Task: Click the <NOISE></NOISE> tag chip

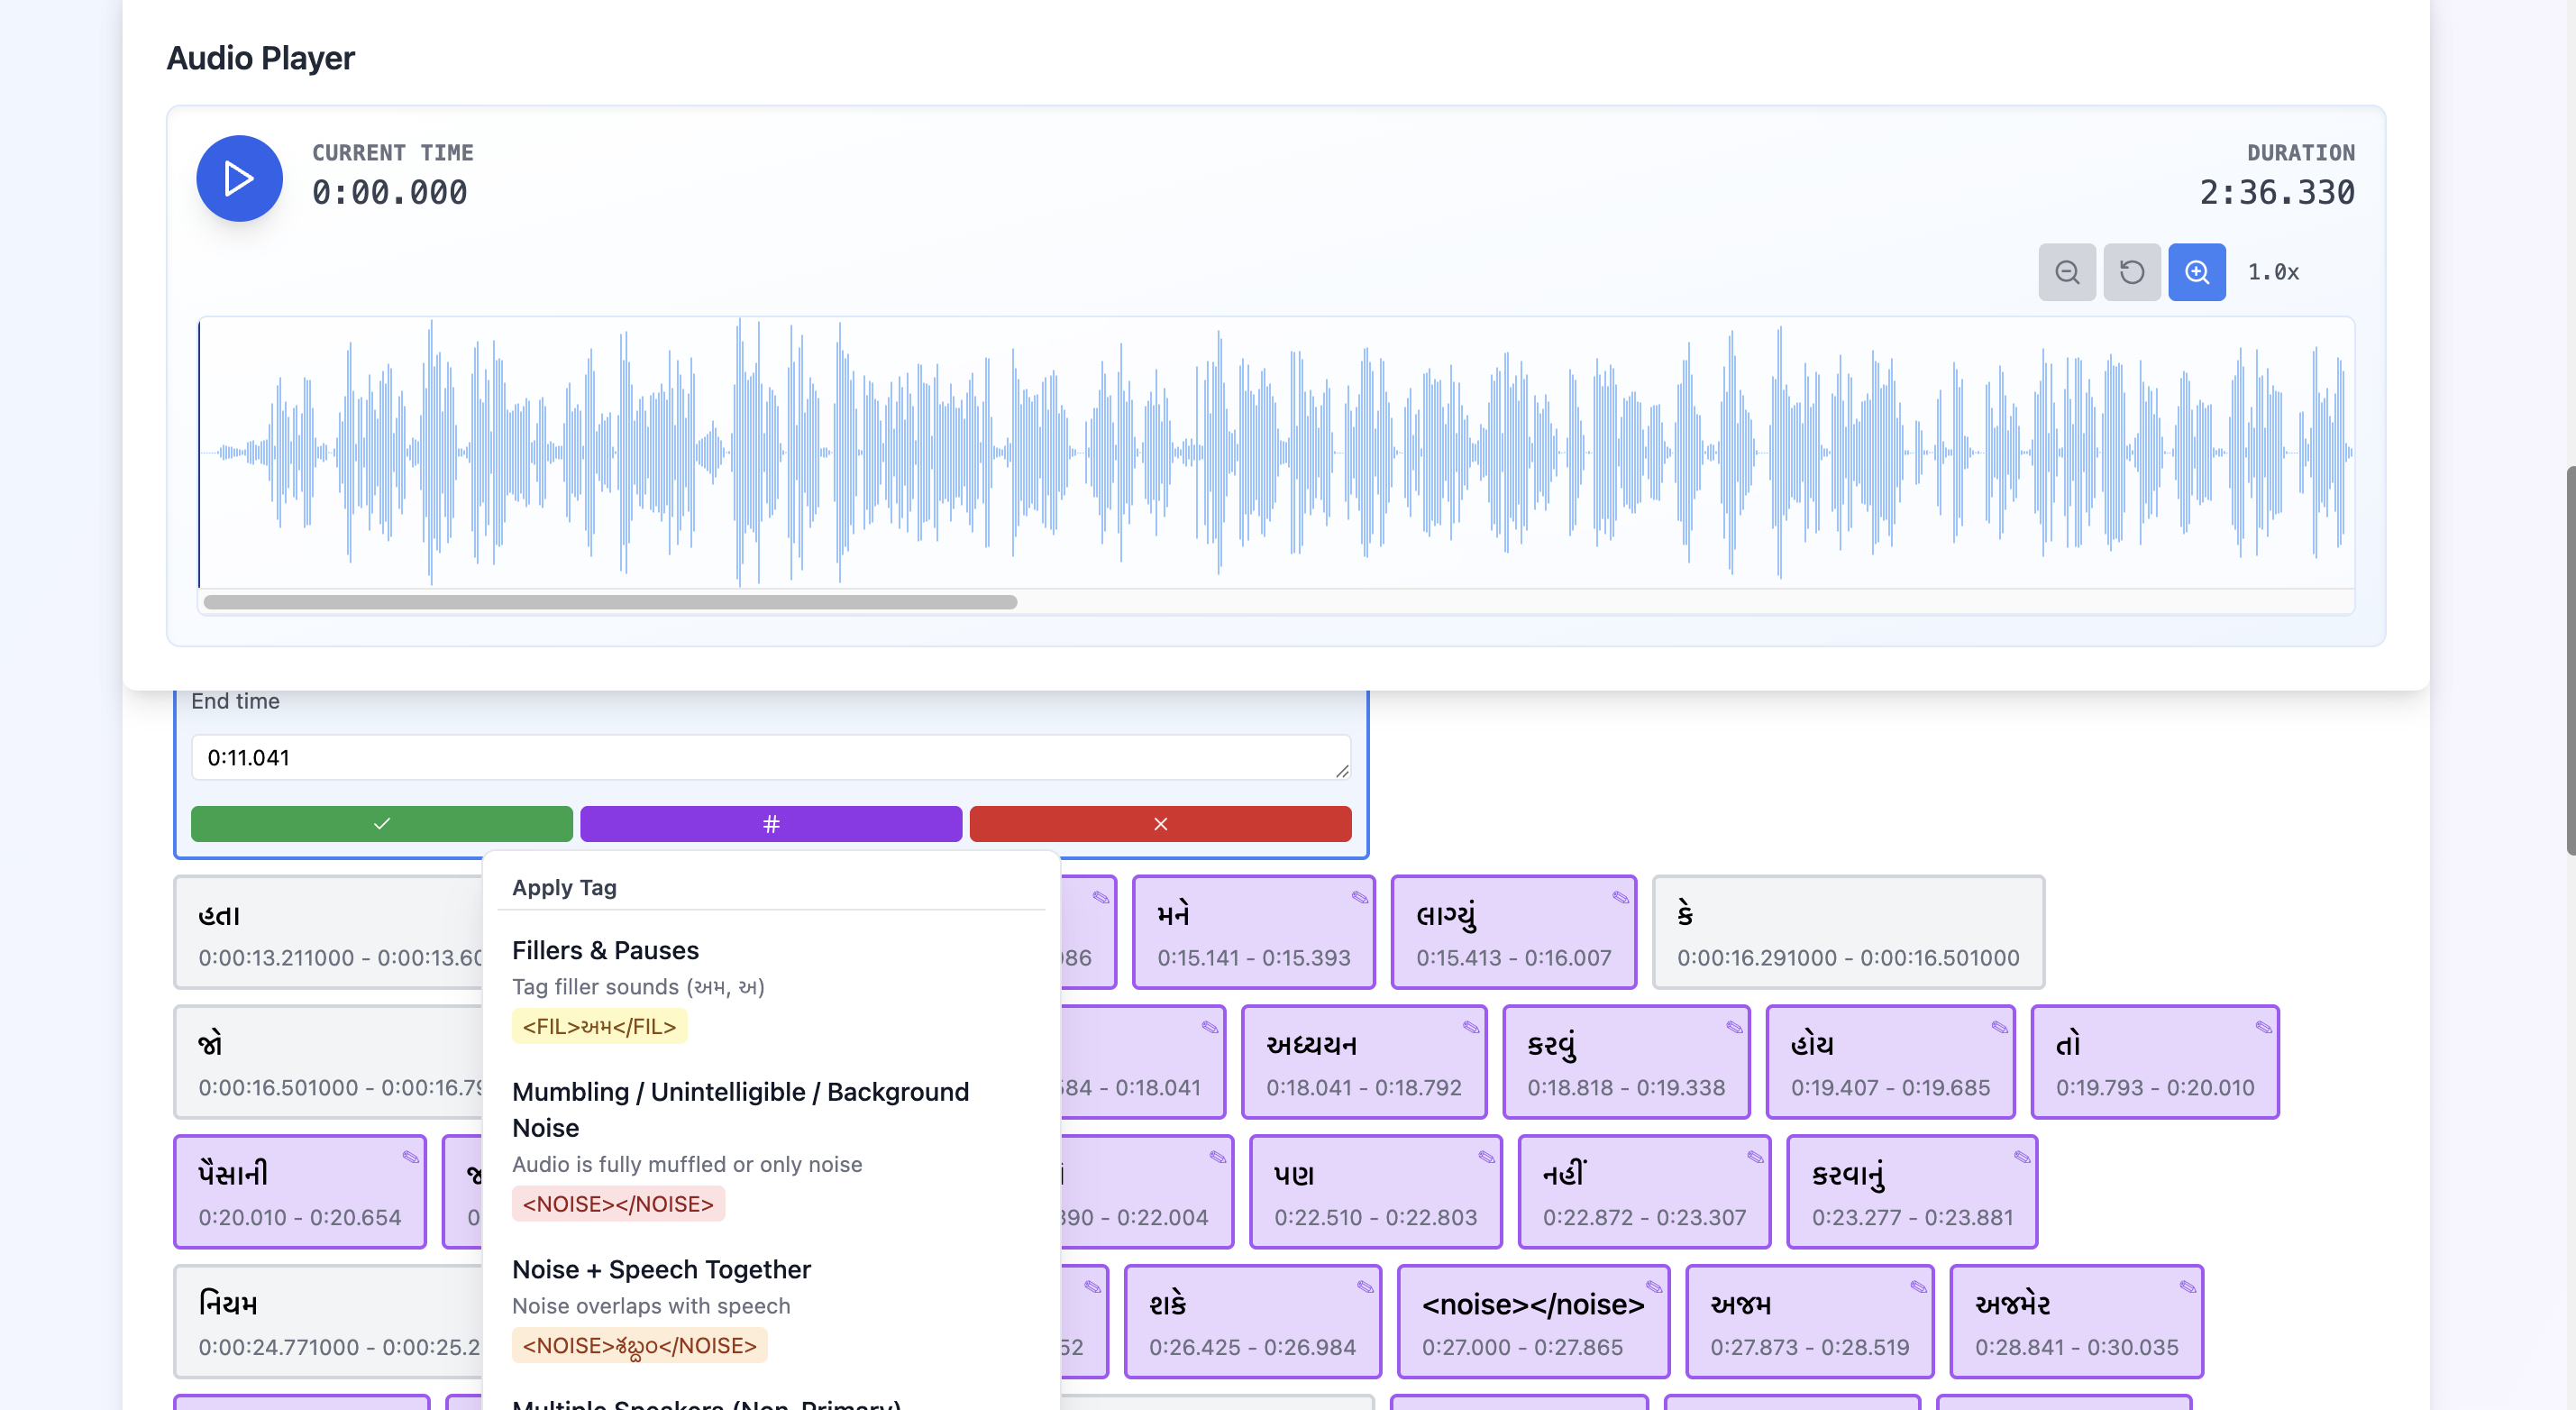Action: pyautogui.click(x=618, y=1203)
